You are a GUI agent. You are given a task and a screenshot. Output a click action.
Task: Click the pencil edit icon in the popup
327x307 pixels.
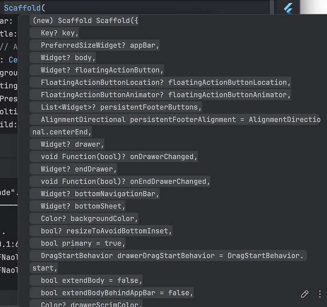pos(305,294)
